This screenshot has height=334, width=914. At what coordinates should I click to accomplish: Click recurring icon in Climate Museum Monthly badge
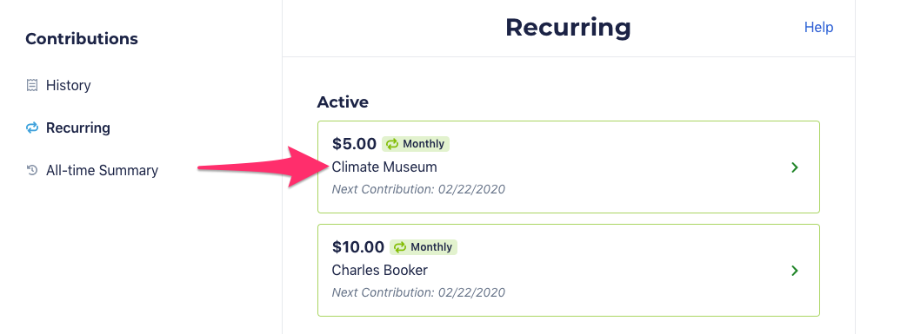pyautogui.click(x=392, y=144)
